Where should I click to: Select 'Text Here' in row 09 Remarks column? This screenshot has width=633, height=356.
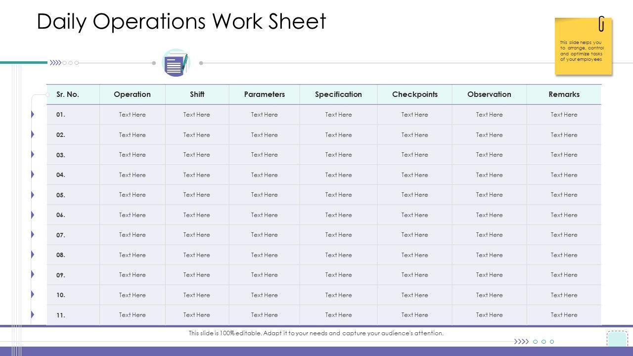(x=564, y=275)
